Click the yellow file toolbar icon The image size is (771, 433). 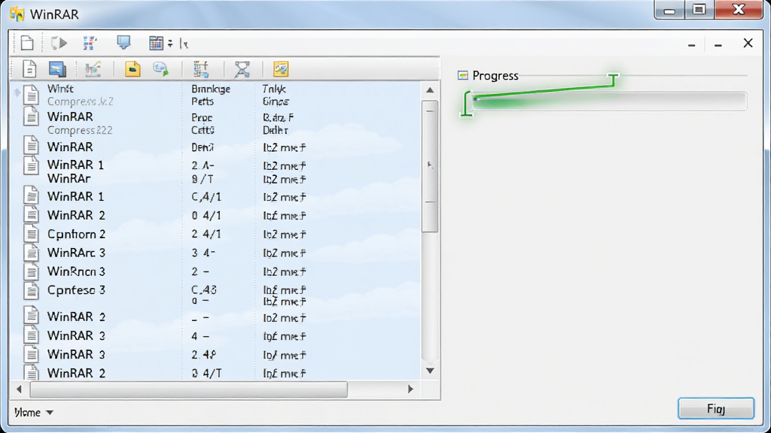click(x=133, y=68)
